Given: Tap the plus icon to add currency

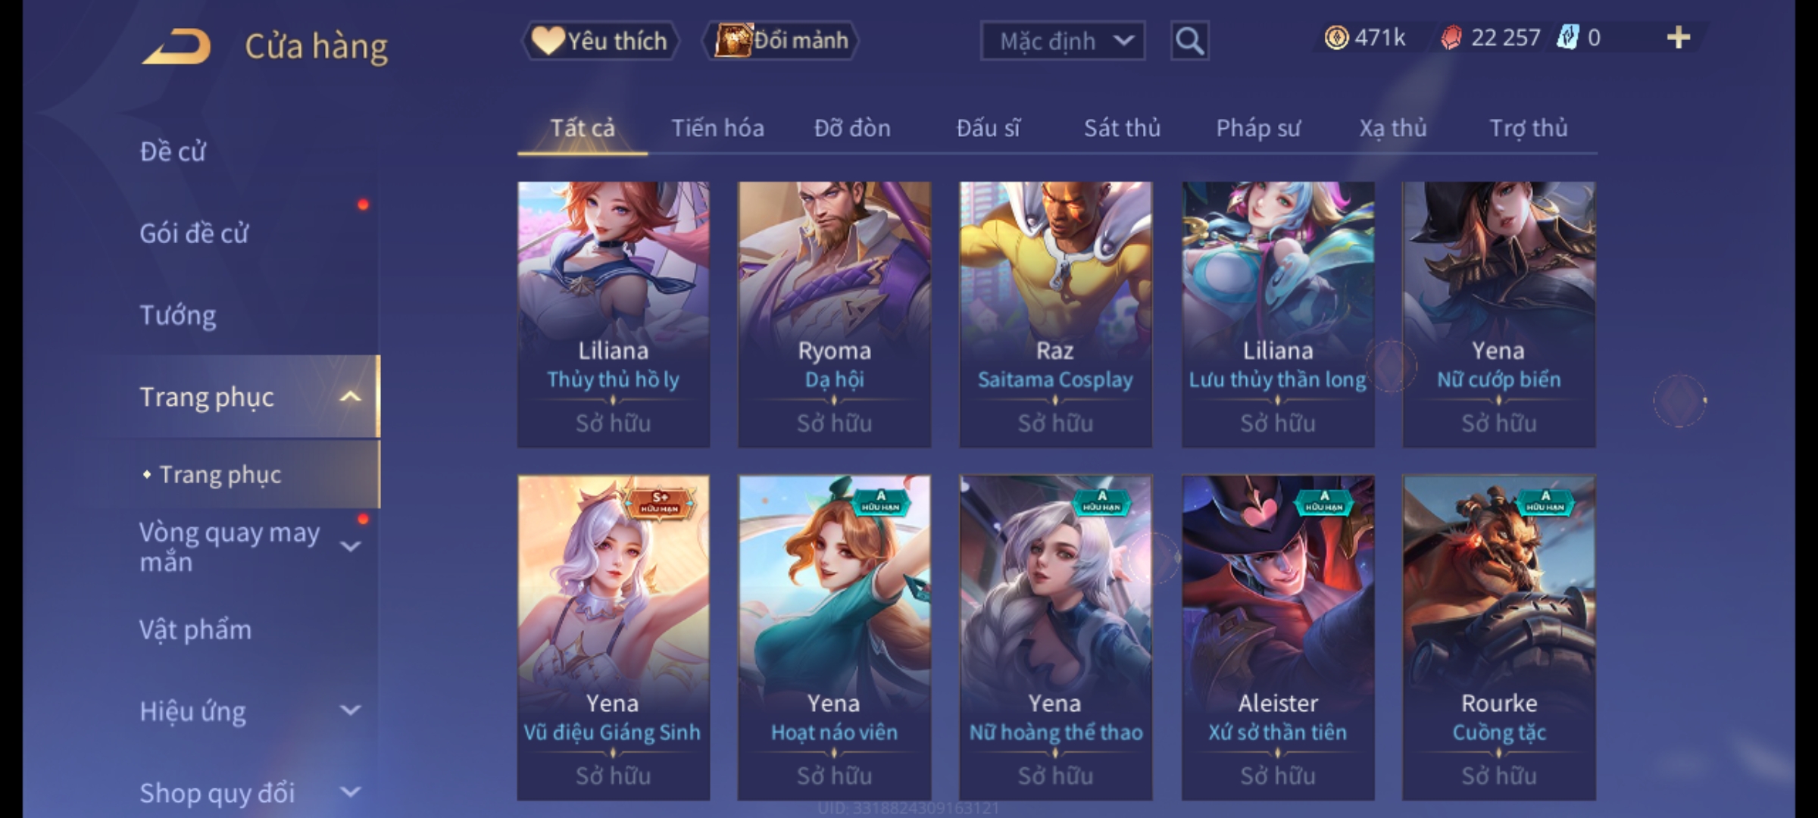Looking at the screenshot, I should 1679,38.
